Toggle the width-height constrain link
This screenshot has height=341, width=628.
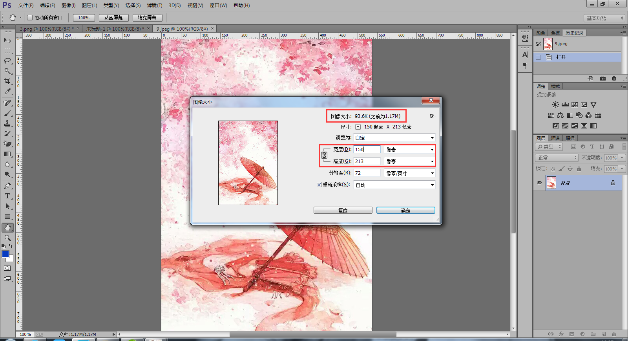coord(324,155)
